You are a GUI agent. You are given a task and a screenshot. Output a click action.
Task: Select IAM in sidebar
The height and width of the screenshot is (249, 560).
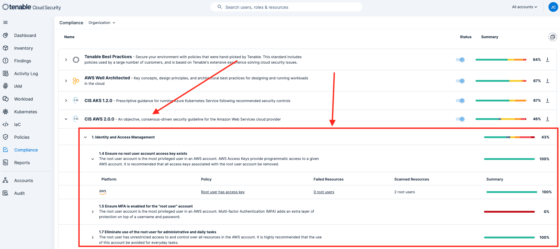[x=18, y=86]
